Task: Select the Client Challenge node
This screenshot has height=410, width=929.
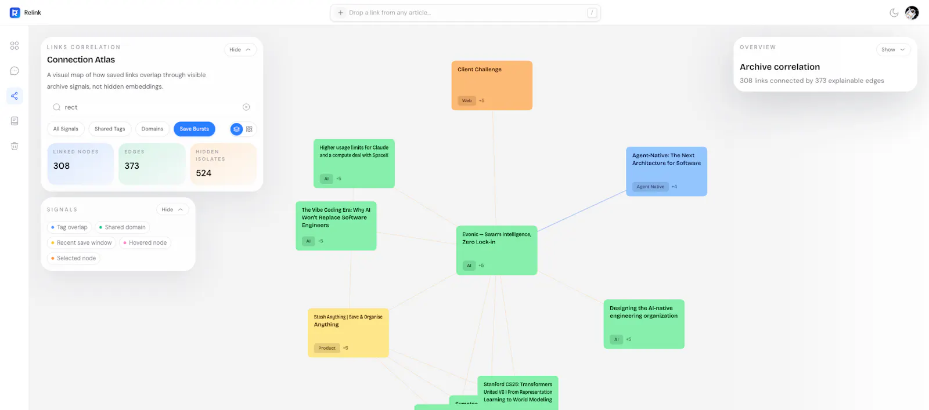Action: point(492,85)
